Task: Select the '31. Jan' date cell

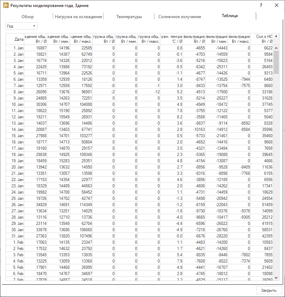Action: (15, 236)
